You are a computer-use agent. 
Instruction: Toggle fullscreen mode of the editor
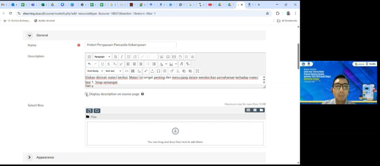tap(197, 71)
